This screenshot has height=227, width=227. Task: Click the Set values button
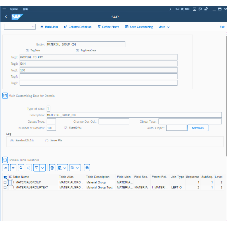point(197,128)
